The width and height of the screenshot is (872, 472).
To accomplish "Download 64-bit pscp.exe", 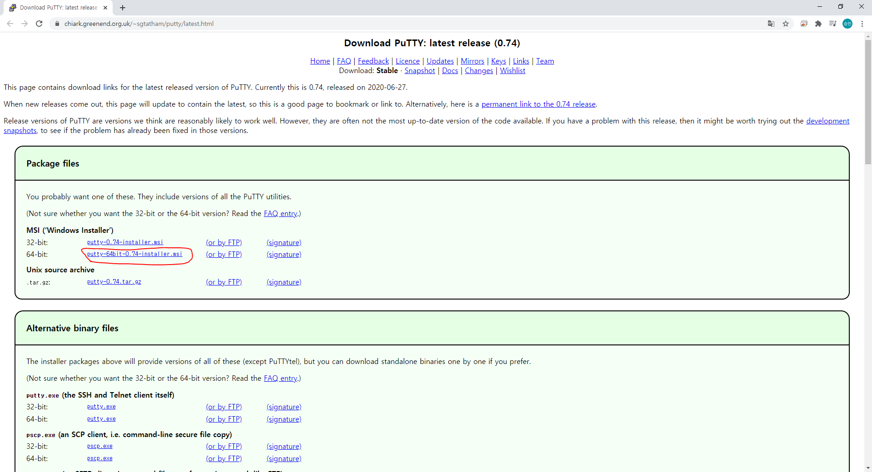I will click(99, 458).
